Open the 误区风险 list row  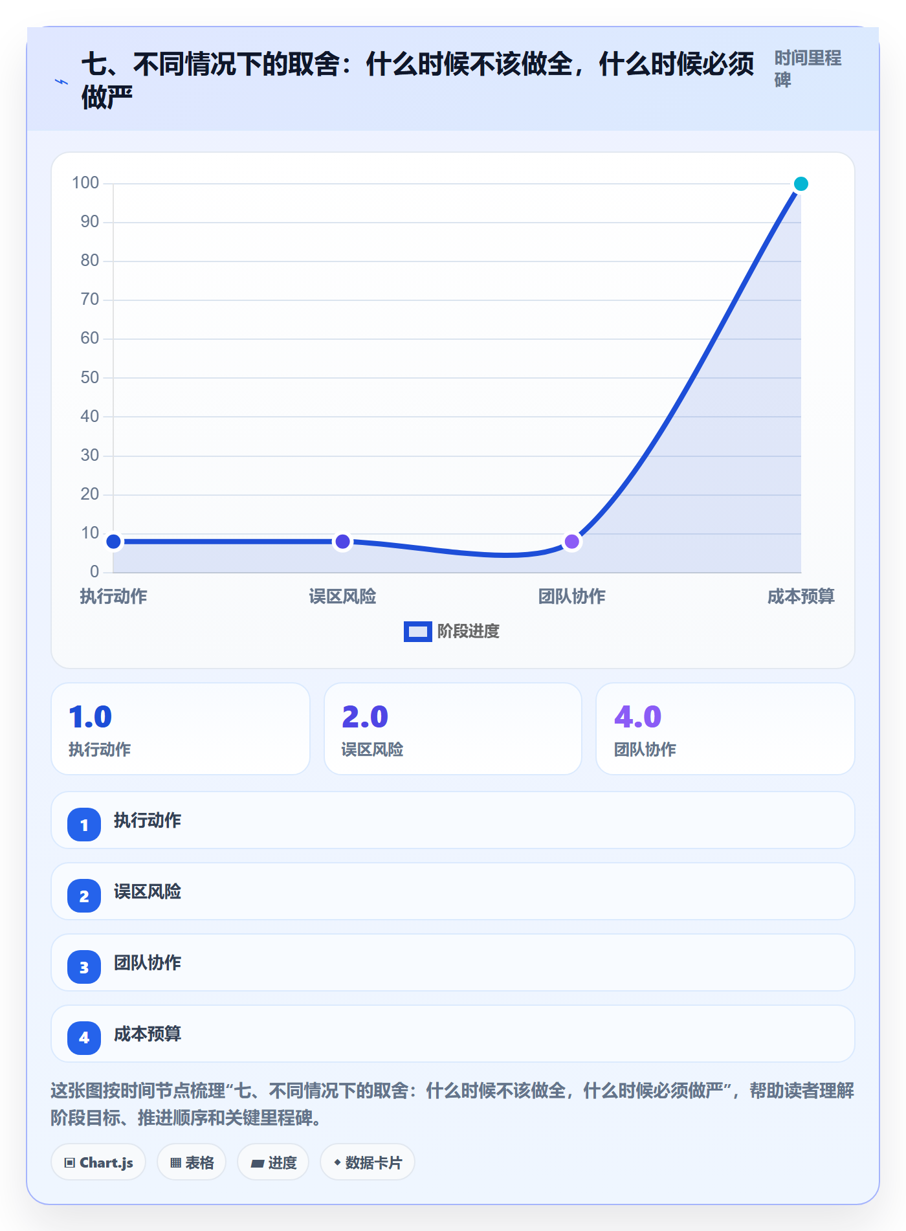(453, 891)
